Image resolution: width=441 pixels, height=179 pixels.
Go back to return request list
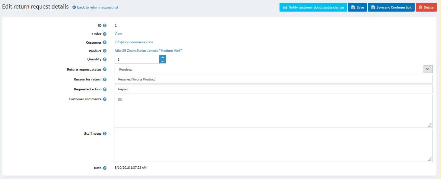click(x=95, y=7)
